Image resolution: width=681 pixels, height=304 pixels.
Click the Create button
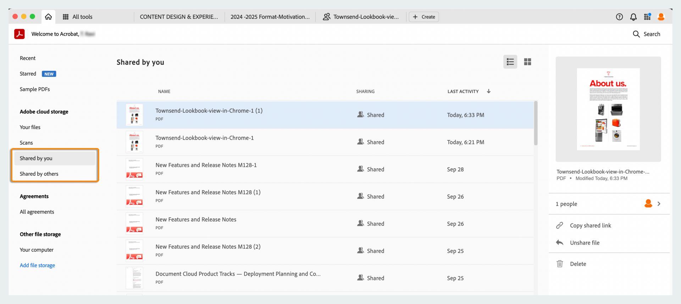[x=424, y=17]
